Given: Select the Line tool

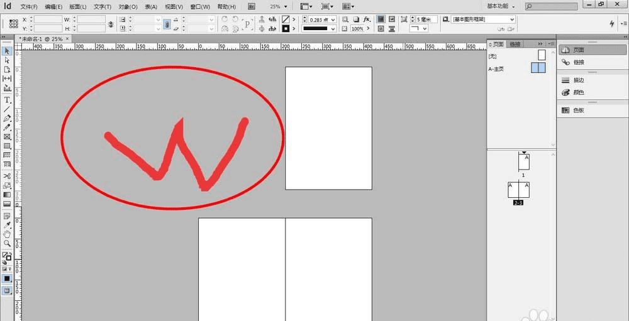Looking at the screenshot, I should [x=7, y=109].
